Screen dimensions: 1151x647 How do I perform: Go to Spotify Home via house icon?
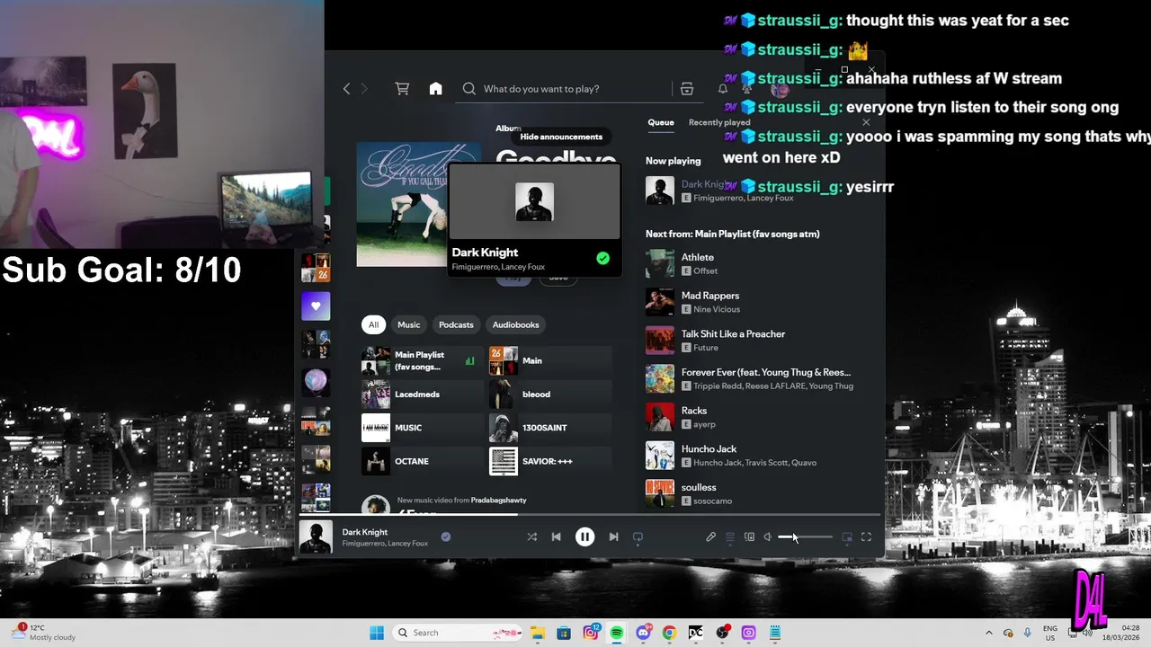tap(435, 88)
